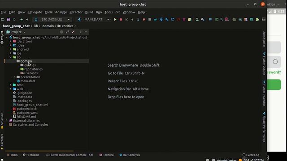287x161 pixels.
Task: Open the Refactor menu
Action: (x=76, y=12)
